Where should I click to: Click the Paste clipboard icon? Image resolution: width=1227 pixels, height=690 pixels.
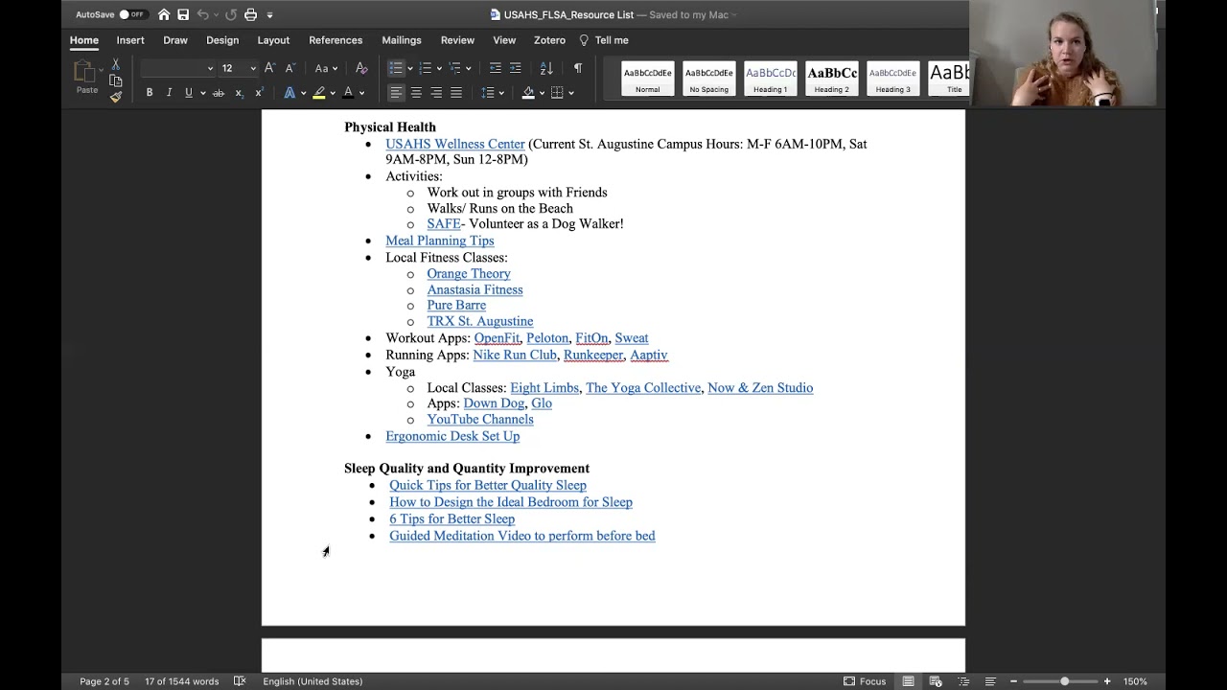[x=86, y=73]
